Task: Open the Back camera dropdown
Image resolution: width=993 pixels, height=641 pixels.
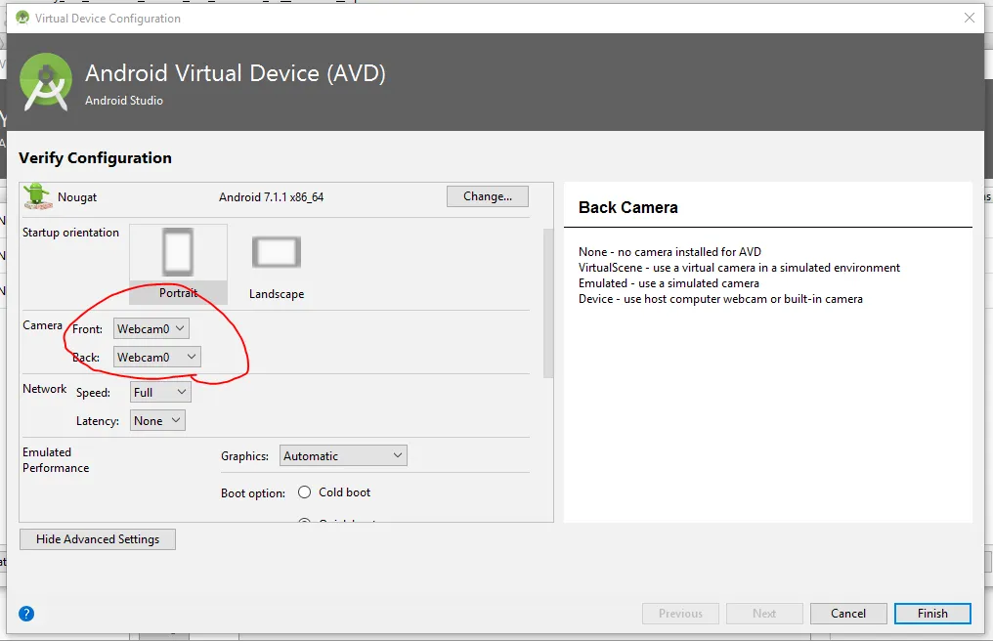Action: [157, 358]
